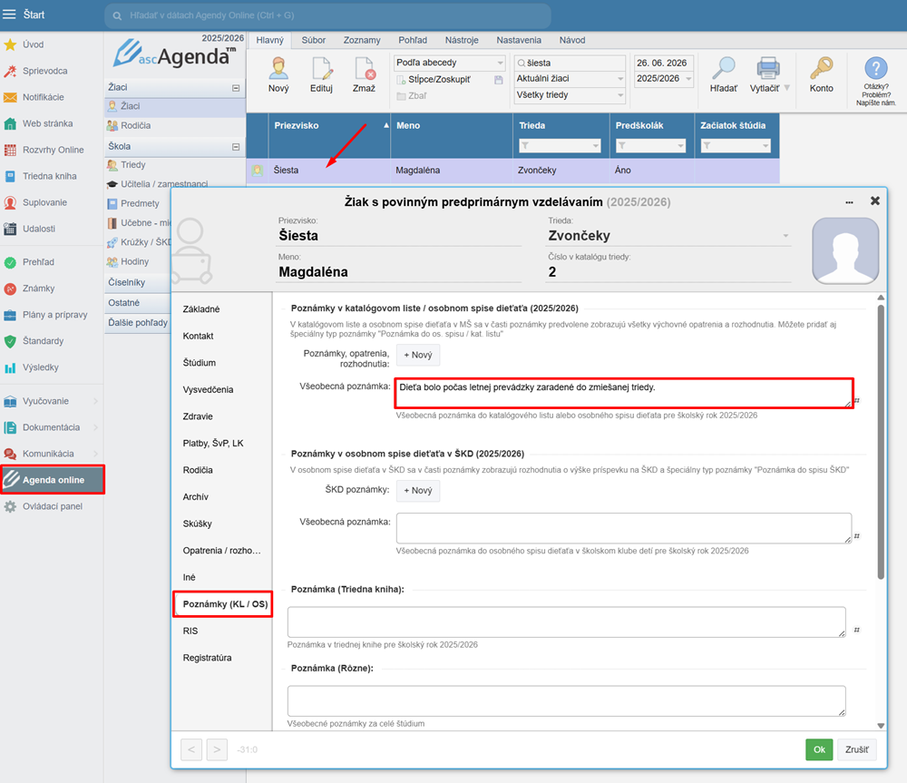Open Predškolák column filter dropdown
This screenshot has height=783, width=907.
pos(650,145)
